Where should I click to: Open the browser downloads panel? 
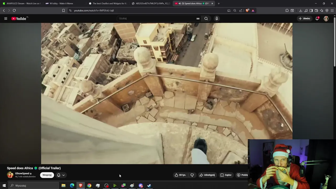click(x=301, y=10)
